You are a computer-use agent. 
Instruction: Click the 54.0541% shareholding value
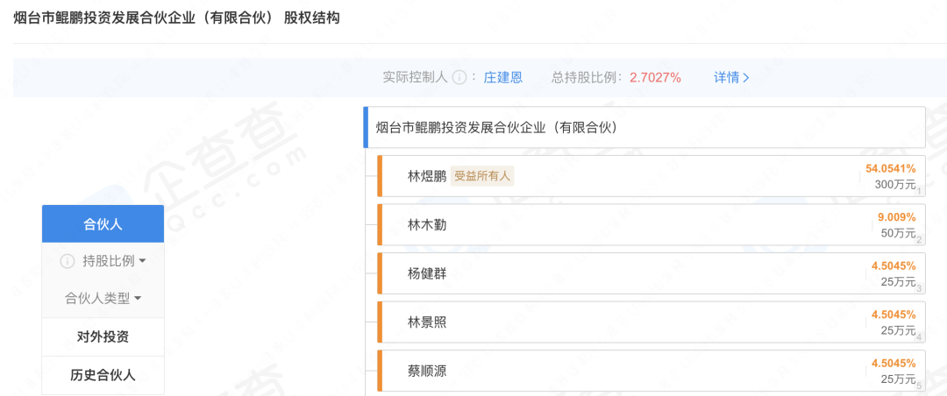[x=890, y=168]
